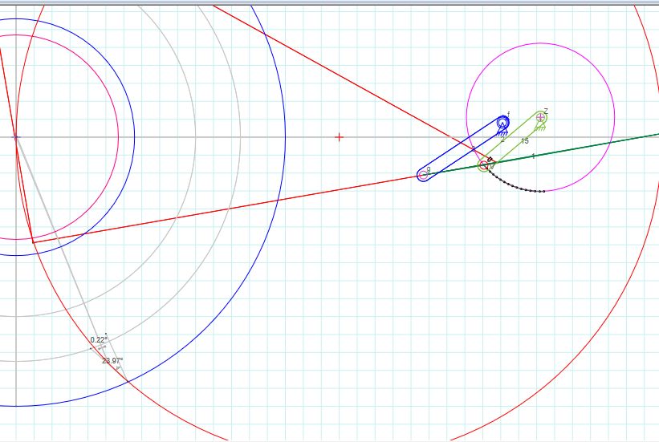Click the link label 2 below joint f
The height and width of the screenshot is (442, 659).
(502, 140)
